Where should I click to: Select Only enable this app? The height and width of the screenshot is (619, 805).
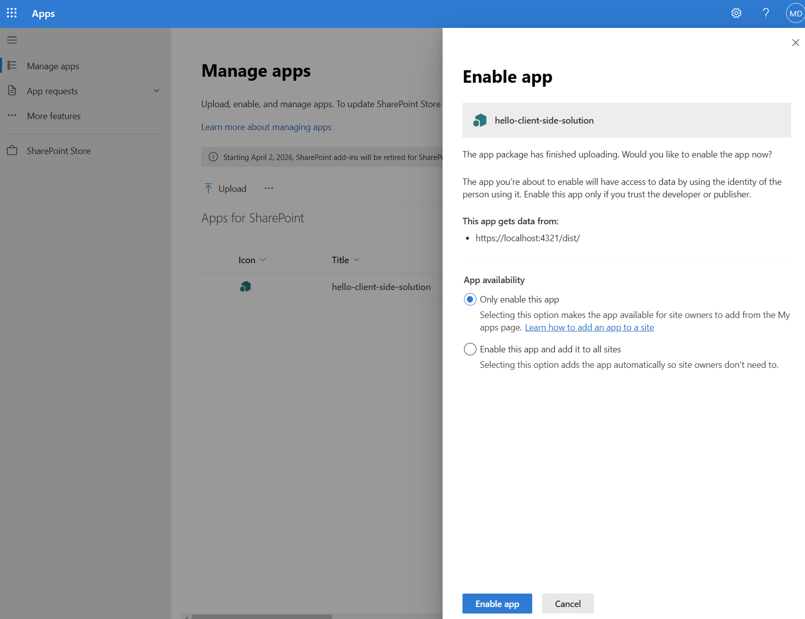pyautogui.click(x=469, y=299)
